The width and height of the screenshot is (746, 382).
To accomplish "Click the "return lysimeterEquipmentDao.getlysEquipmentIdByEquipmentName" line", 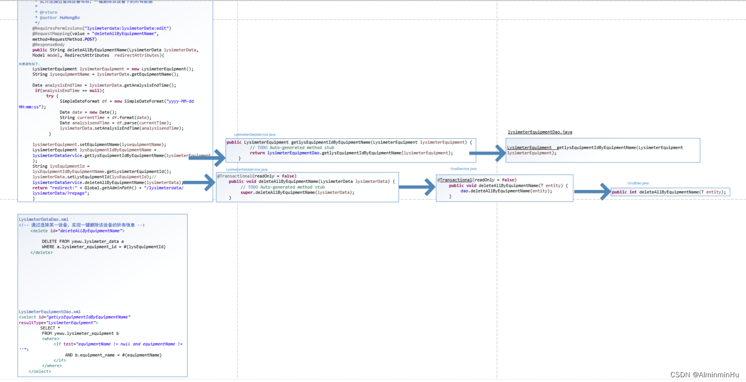I will pyautogui.click(x=351, y=153).
